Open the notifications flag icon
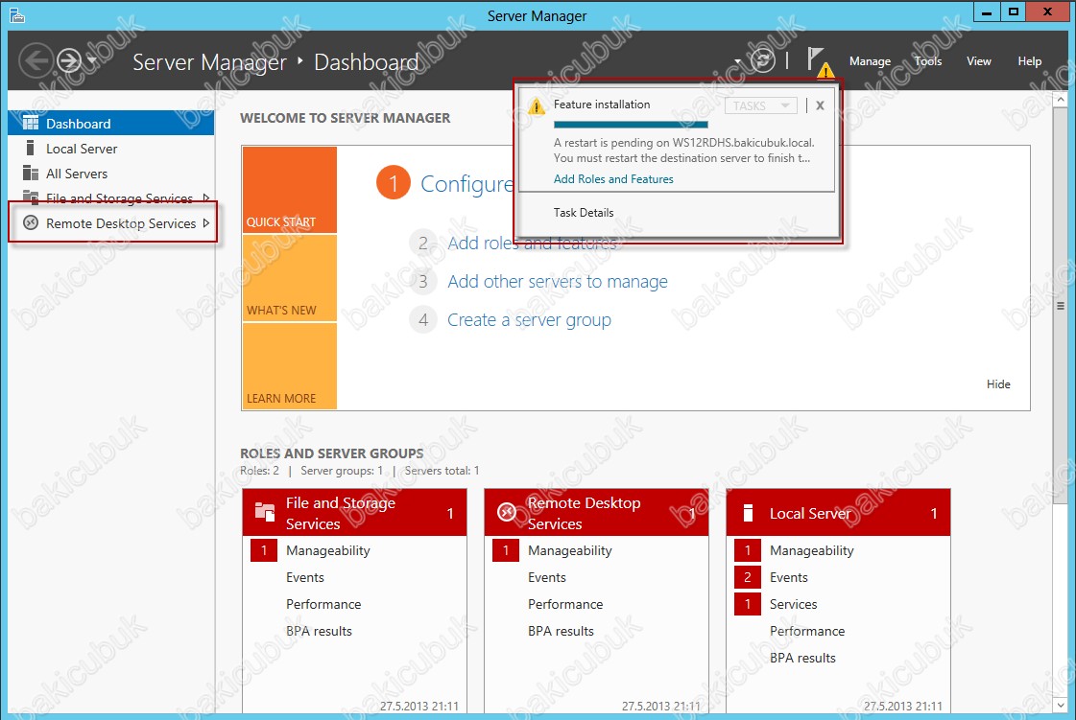This screenshot has width=1076, height=720. coord(820,61)
